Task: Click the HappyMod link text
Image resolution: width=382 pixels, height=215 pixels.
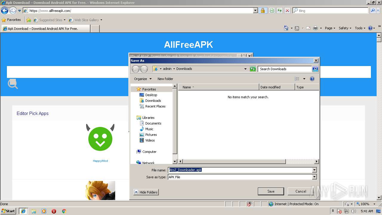Action: coord(100,161)
